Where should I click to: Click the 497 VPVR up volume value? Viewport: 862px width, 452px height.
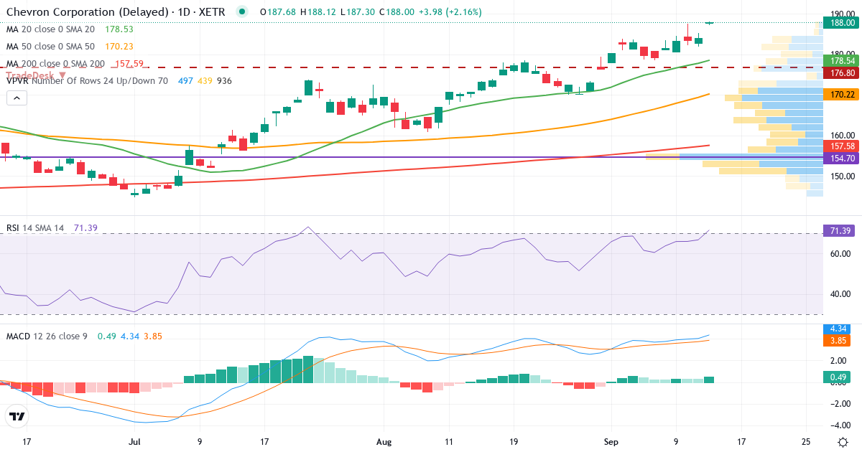point(185,81)
